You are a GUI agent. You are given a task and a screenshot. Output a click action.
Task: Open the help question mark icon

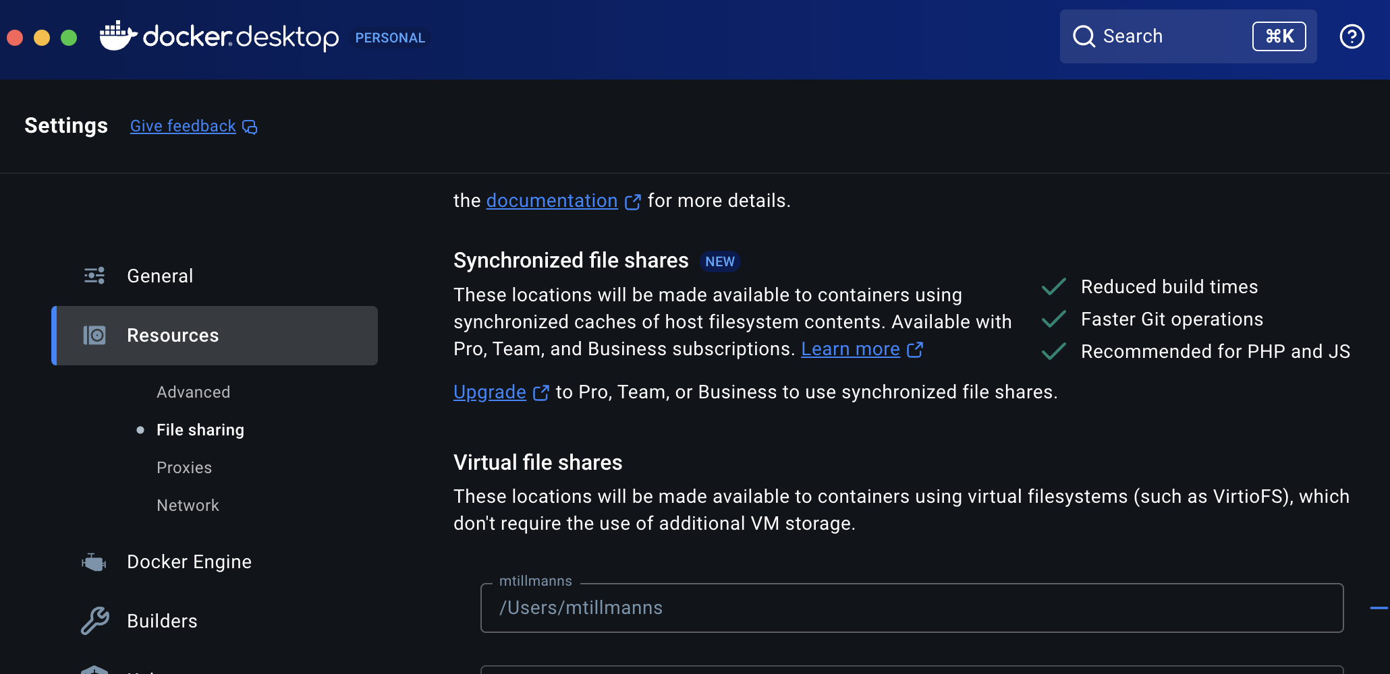click(x=1352, y=36)
